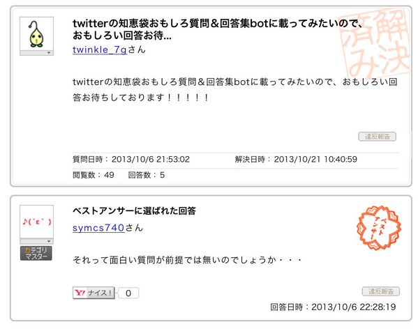Report violation on the question post
The image size is (418, 329).
[377, 137]
